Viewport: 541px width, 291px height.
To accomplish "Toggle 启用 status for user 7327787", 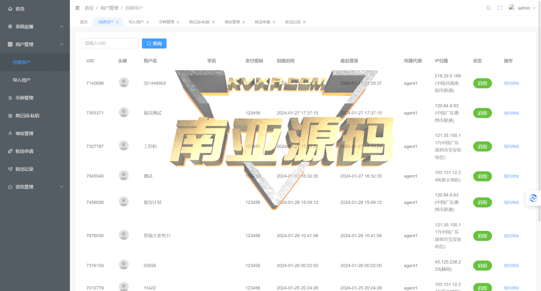I will coord(482,146).
